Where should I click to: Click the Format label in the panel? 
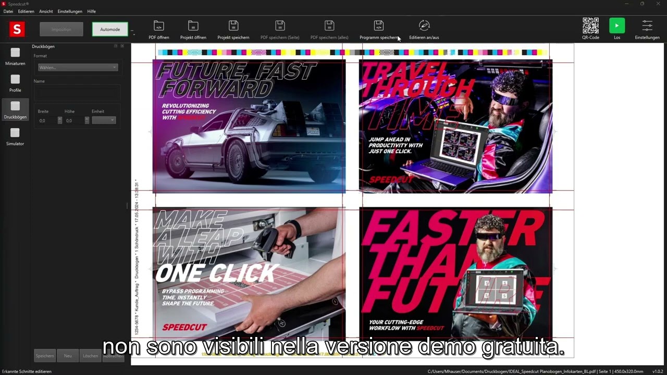pos(40,56)
